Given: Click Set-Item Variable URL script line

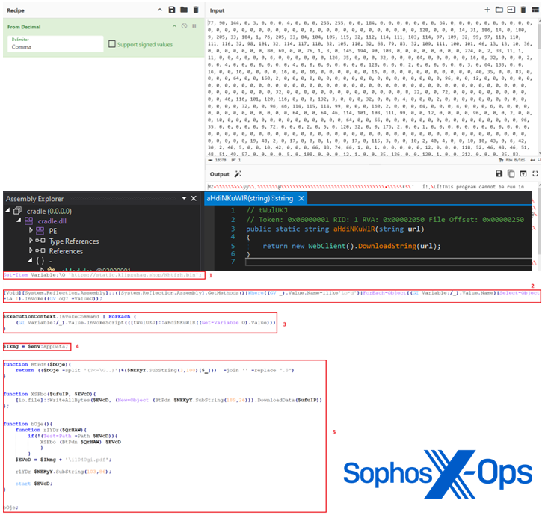Looking at the screenshot, I should [x=102, y=275].
